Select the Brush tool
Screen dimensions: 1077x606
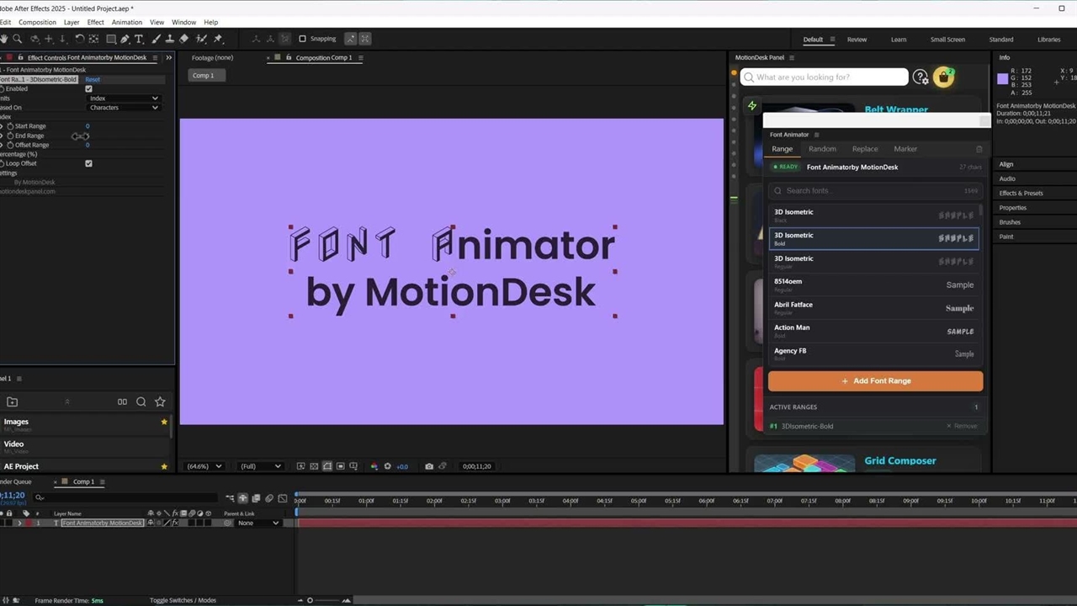[156, 39]
